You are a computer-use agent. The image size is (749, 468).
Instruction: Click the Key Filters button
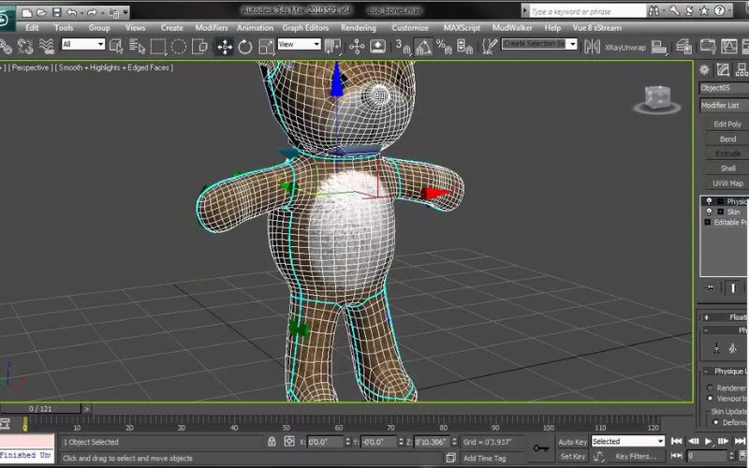coord(635,457)
